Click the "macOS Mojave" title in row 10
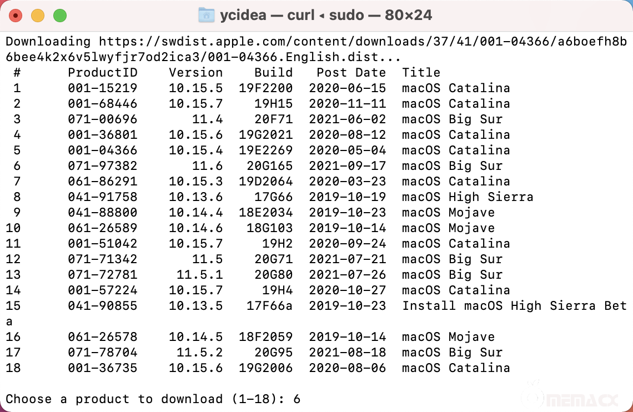This screenshot has width=633, height=412. (x=448, y=228)
